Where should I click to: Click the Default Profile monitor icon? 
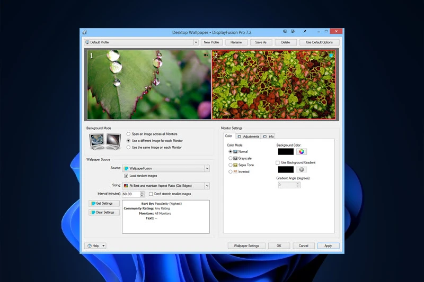click(87, 42)
